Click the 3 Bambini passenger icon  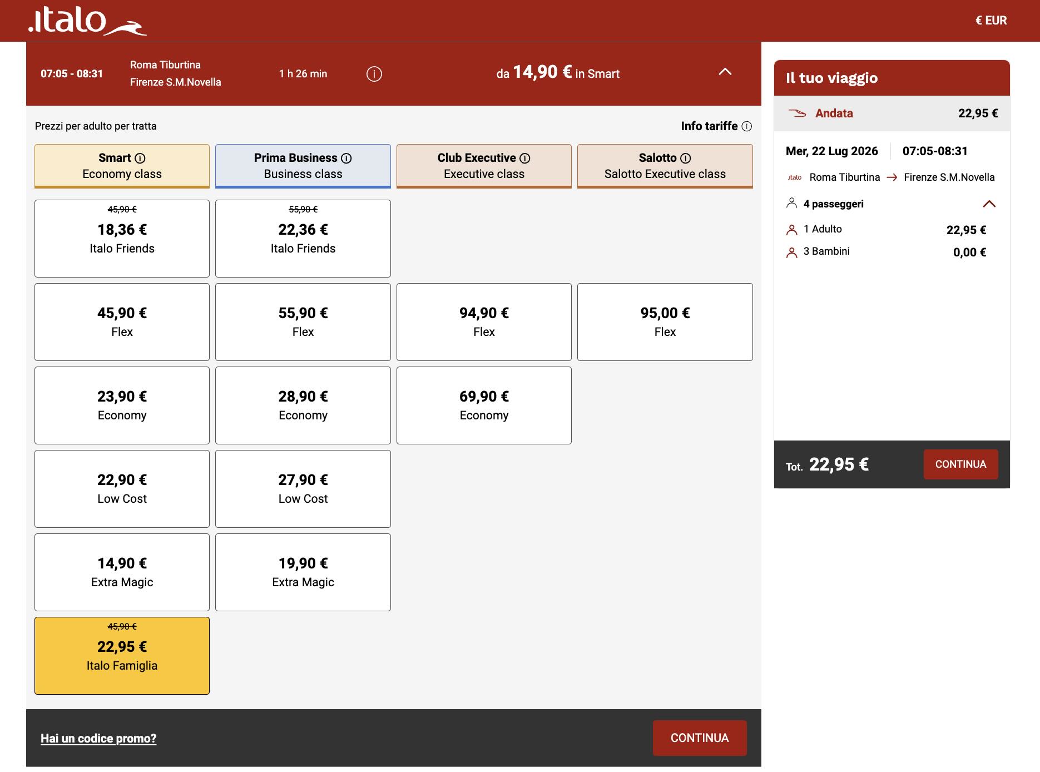pyautogui.click(x=792, y=253)
